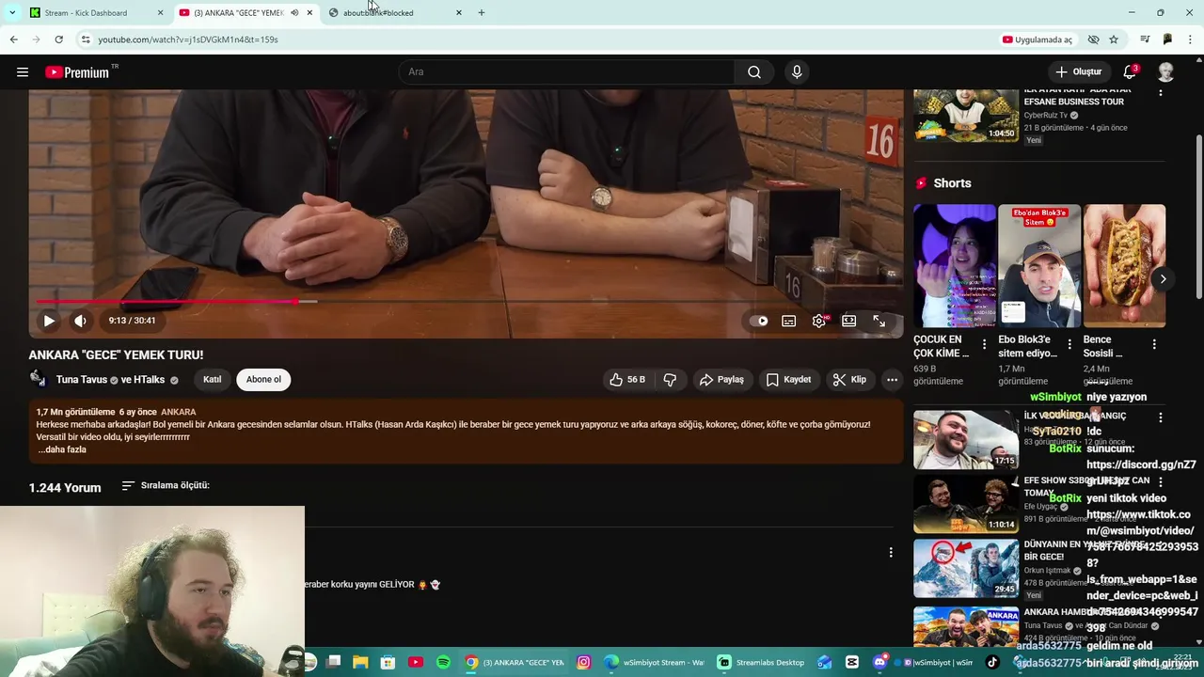Enter full screen mode
This screenshot has width=1204, height=677.
(879, 321)
